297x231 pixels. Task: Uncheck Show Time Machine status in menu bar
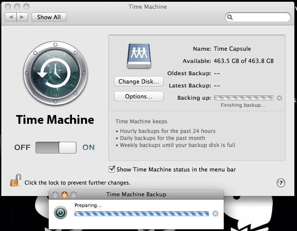click(112, 169)
